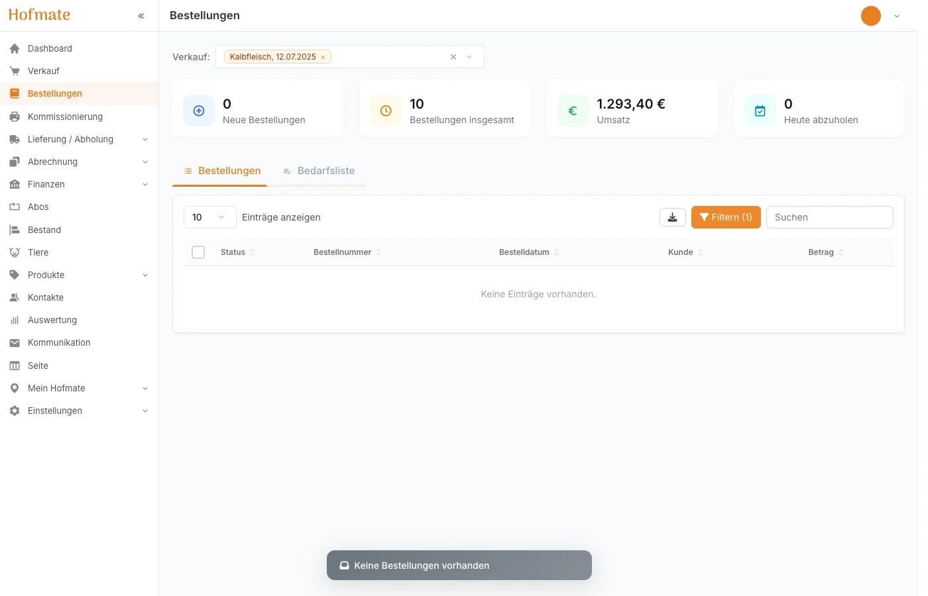
Task: Switch to the Bedarfsliste tab
Action: tap(319, 171)
